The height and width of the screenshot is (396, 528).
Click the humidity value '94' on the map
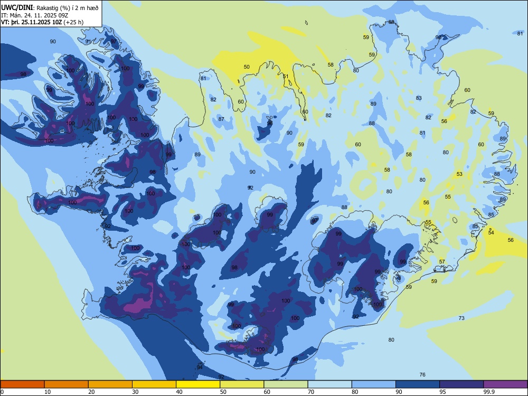200,367
